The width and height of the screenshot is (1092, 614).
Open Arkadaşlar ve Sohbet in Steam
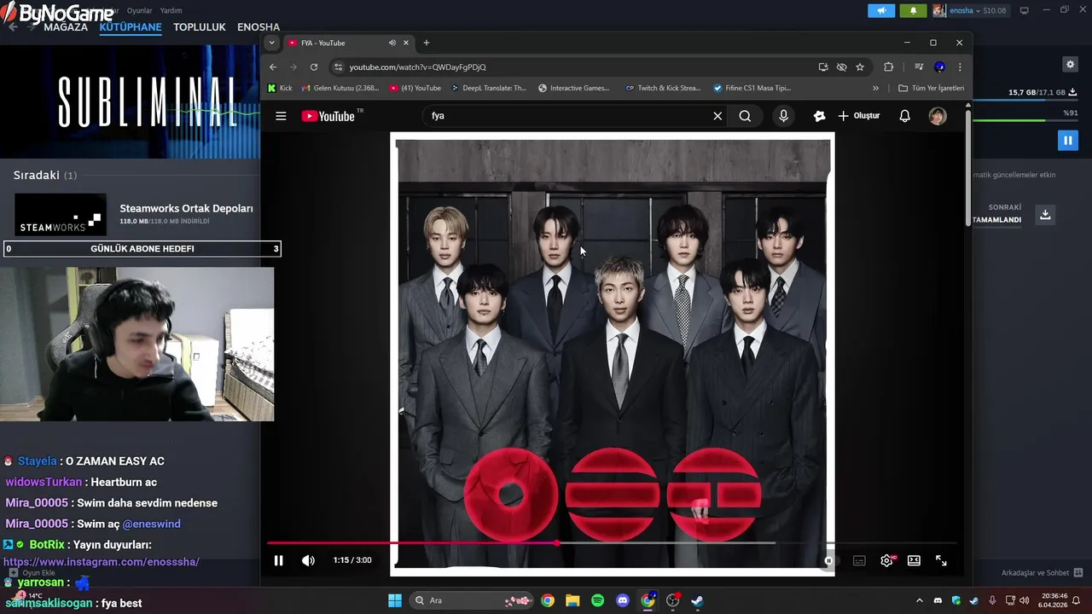1042,572
